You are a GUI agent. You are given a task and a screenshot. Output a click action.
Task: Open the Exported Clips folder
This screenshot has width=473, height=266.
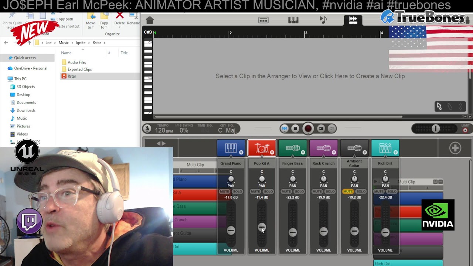[79, 69]
